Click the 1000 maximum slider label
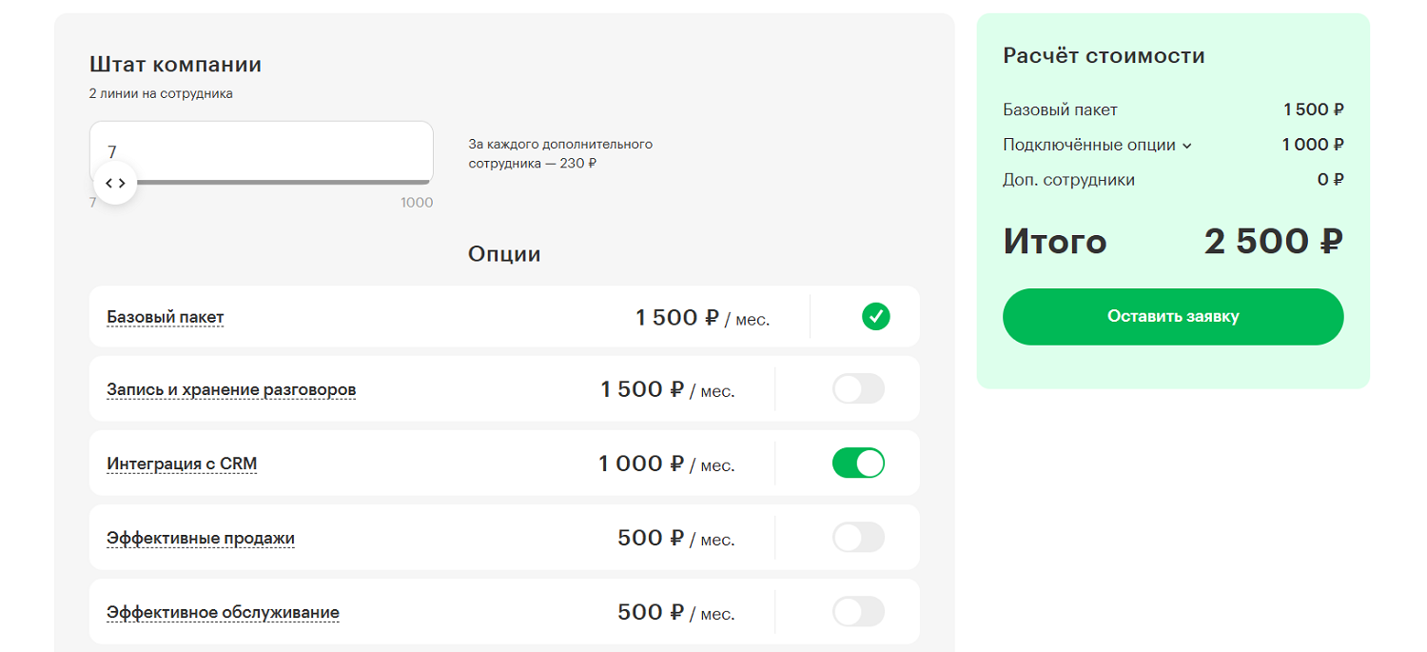Image resolution: width=1427 pixels, height=652 pixels. point(417,203)
